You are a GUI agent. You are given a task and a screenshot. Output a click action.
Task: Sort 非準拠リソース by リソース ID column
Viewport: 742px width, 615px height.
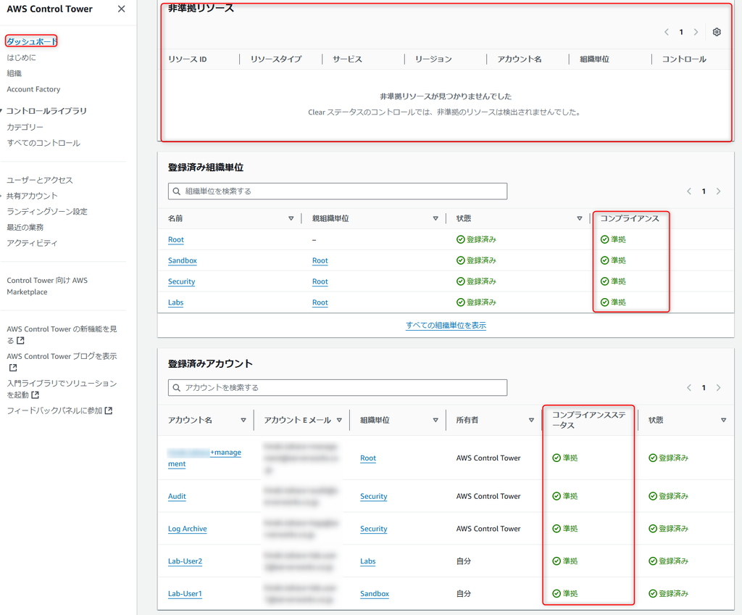pyautogui.click(x=188, y=59)
